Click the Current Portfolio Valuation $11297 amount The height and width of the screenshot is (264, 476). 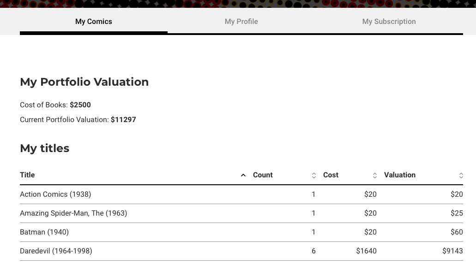[x=123, y=120]
